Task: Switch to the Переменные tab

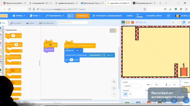Action: pos(47,23)
